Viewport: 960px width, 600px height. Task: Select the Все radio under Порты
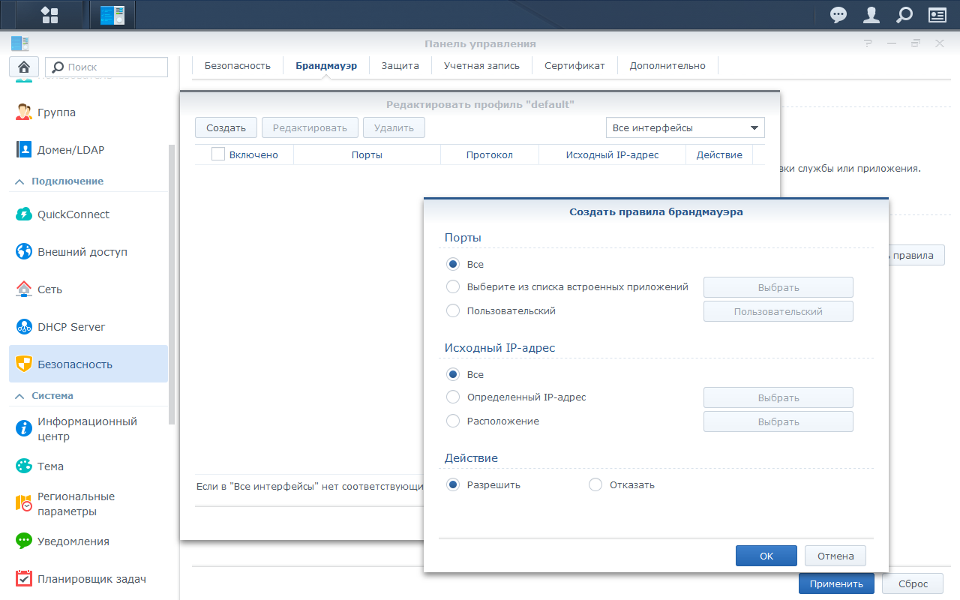tap(453, 264)
